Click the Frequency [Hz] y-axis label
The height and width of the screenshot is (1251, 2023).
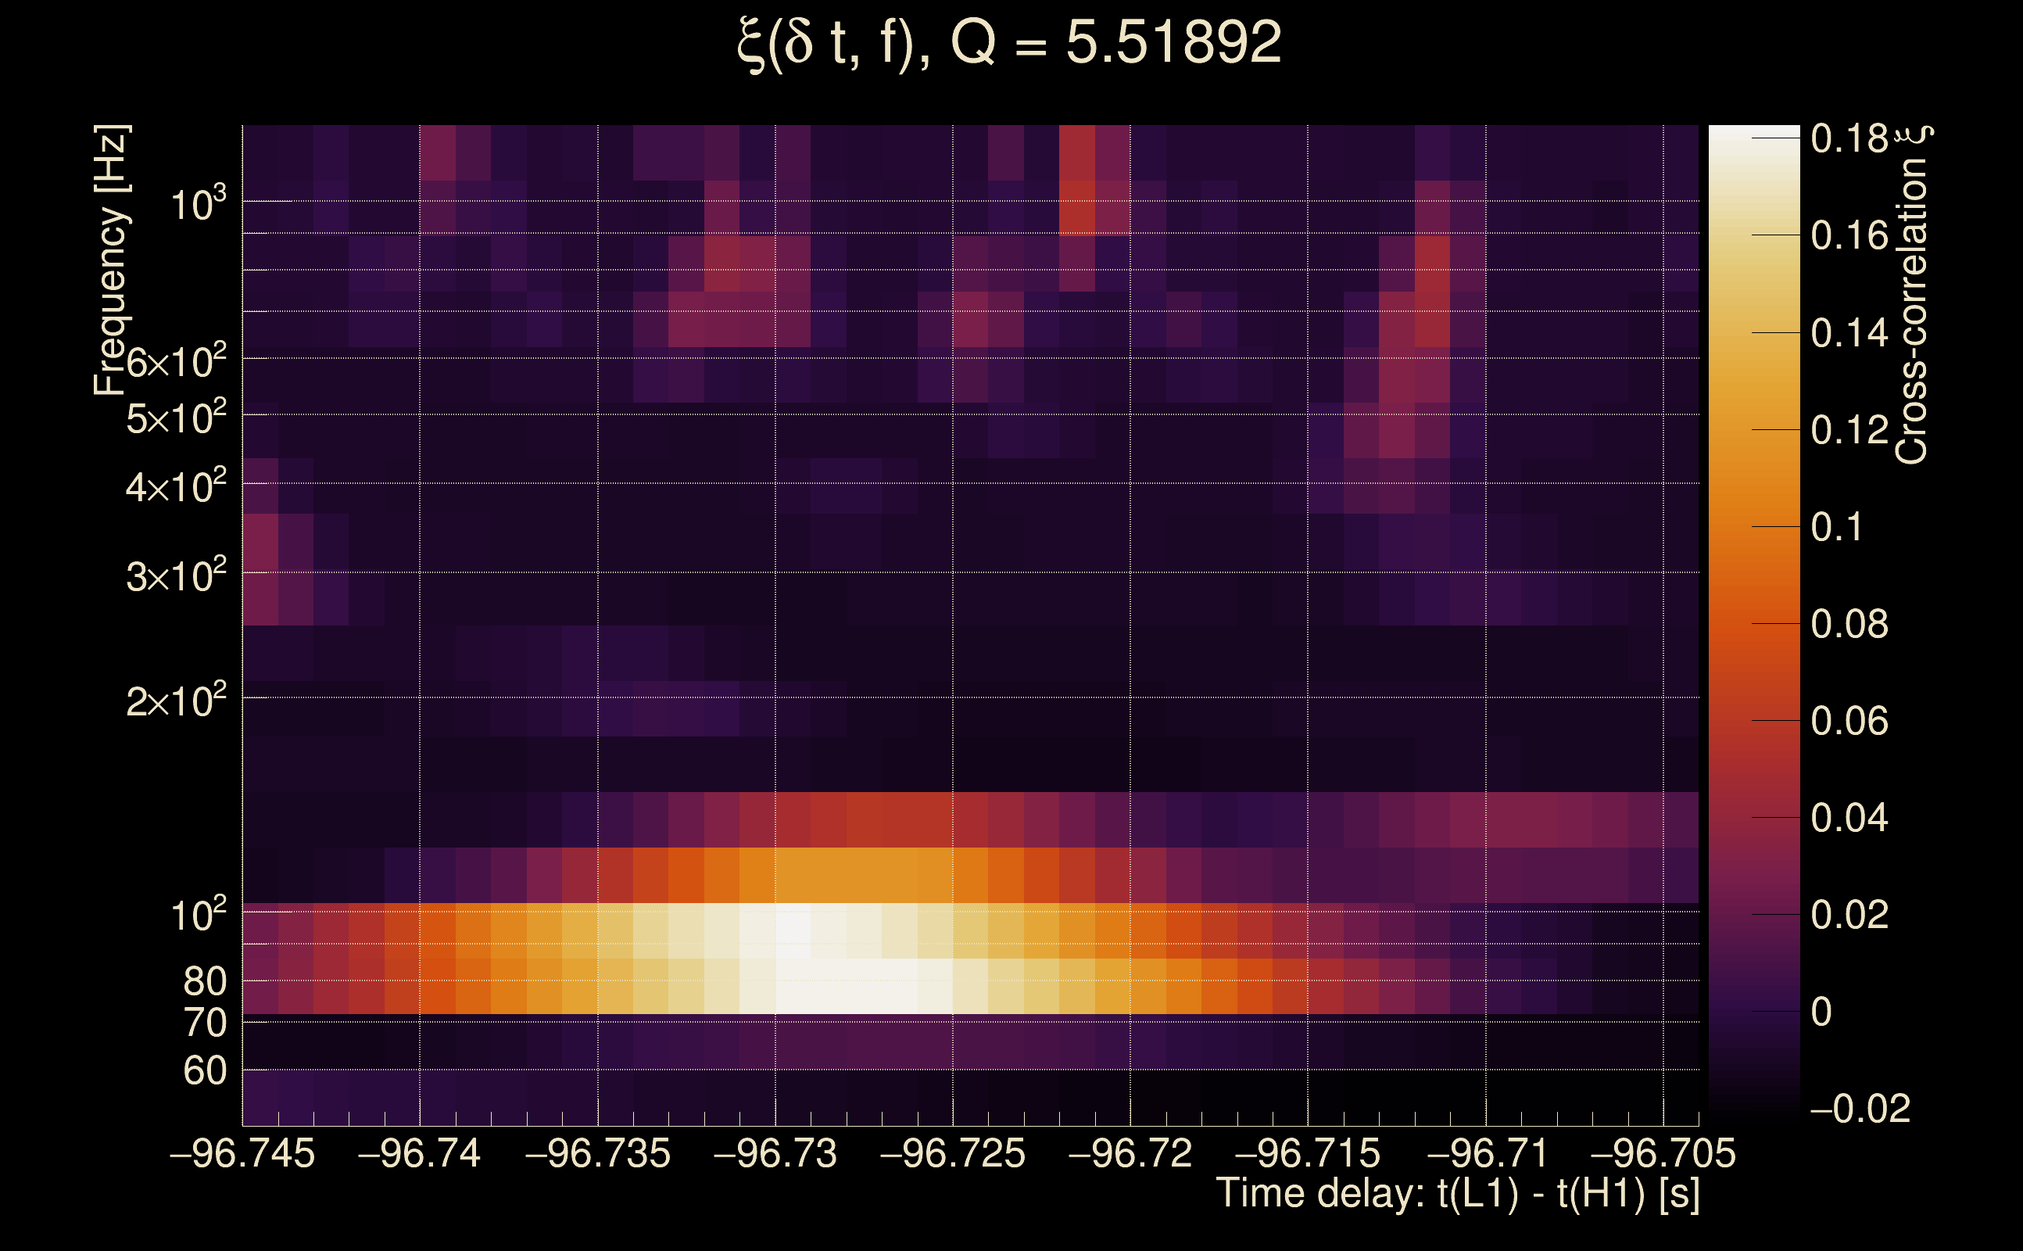tap(112, 260)
